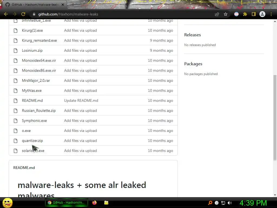Open commit message for Mythlas.exe row
The image size is (277, 208).
coord(80,90)
